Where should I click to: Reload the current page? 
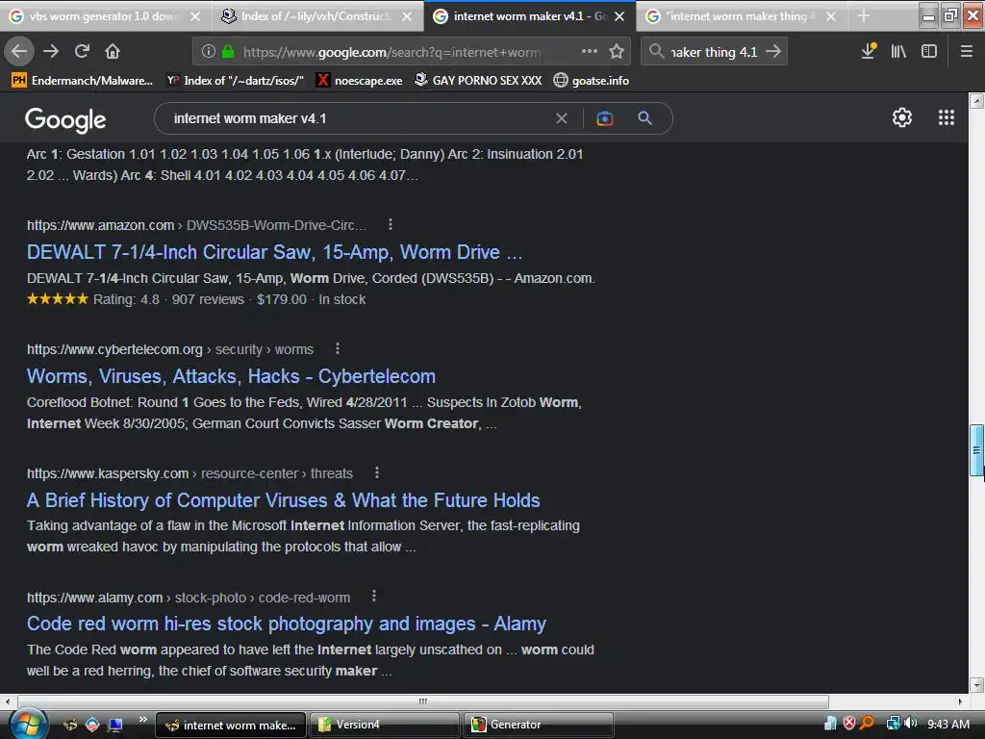[x=82, y=51]
